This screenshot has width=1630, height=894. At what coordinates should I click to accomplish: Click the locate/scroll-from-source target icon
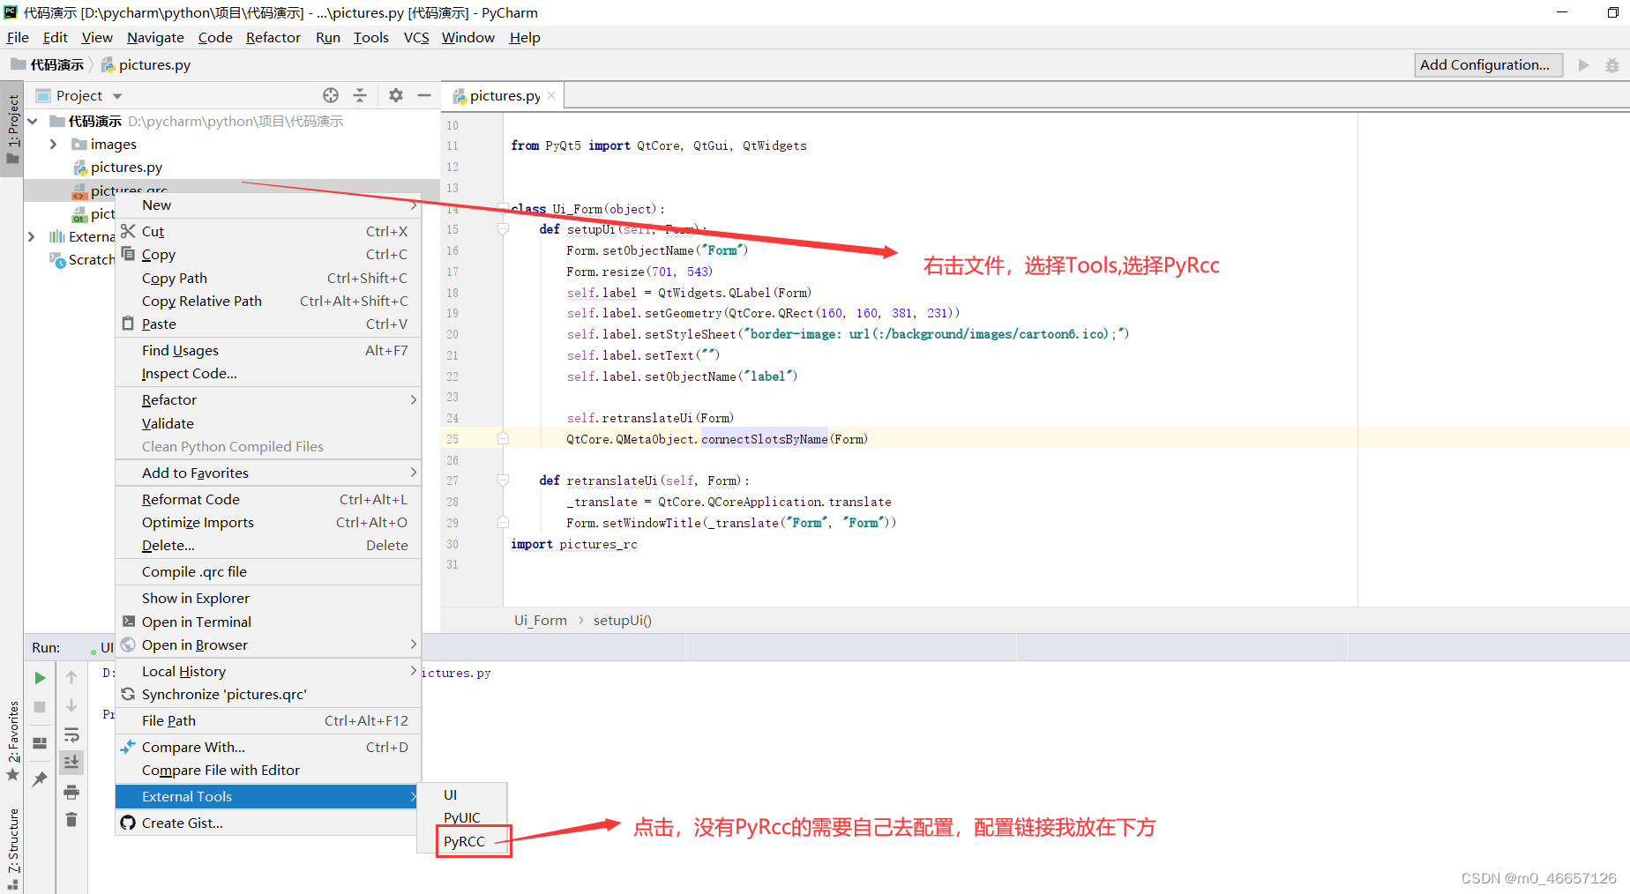click(x=331, y=95)
